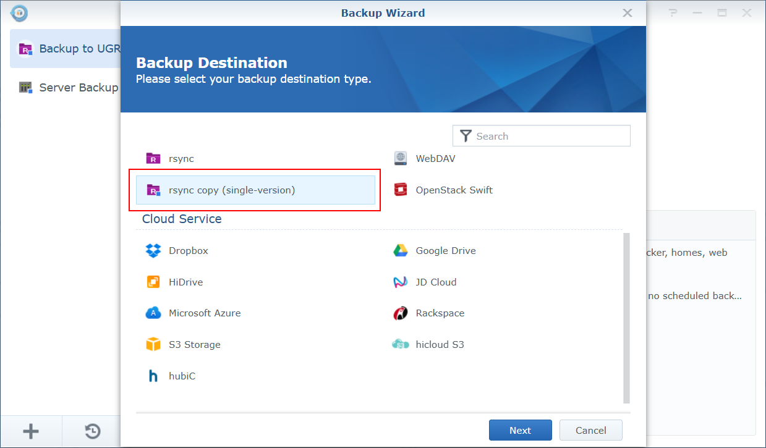Close the Backup Wizard dialog

pos(628,13)
